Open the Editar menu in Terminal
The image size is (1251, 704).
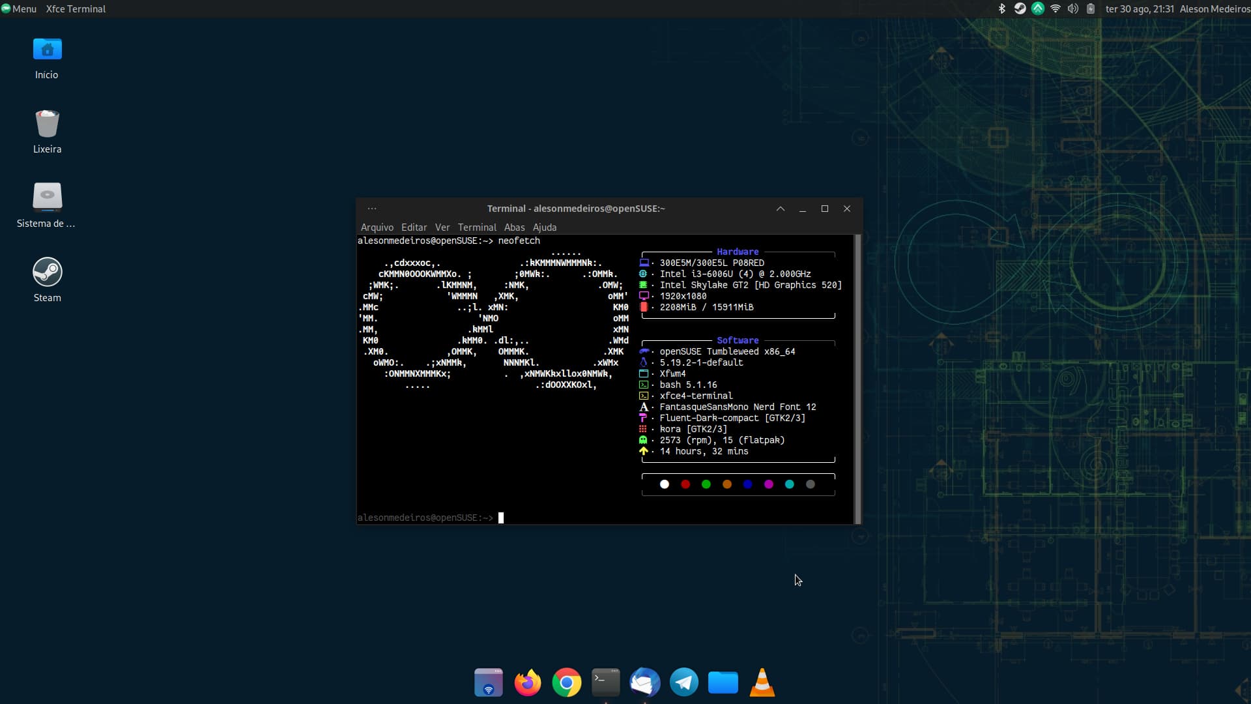414,227
